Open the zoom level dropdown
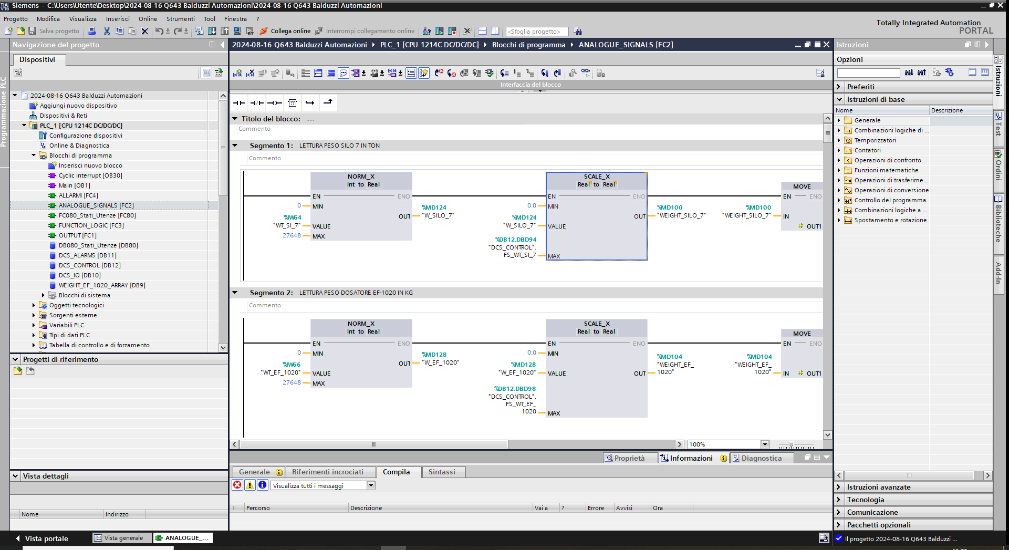Image resolution: width=1009 pixels, height=550 pixels. click(x=765, y=444)
